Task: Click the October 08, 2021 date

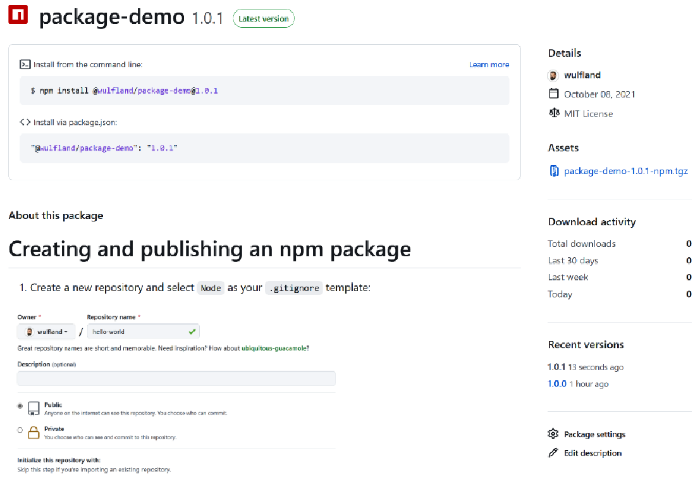Action: coord(599,94)
